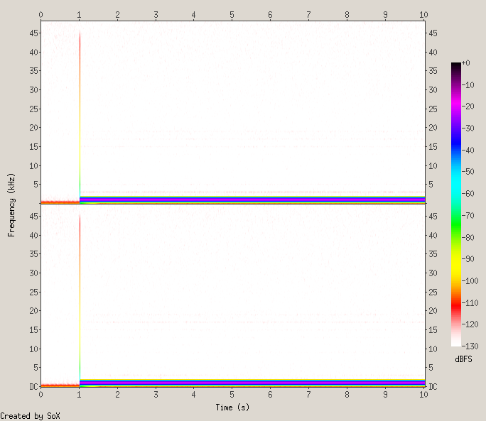Viewport: 486px width, 421px height.
Task: Click the "-110" label on dBFS scale
Action: coord(470,302)
